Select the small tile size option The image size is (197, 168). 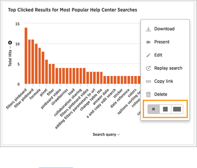[154, 109]
